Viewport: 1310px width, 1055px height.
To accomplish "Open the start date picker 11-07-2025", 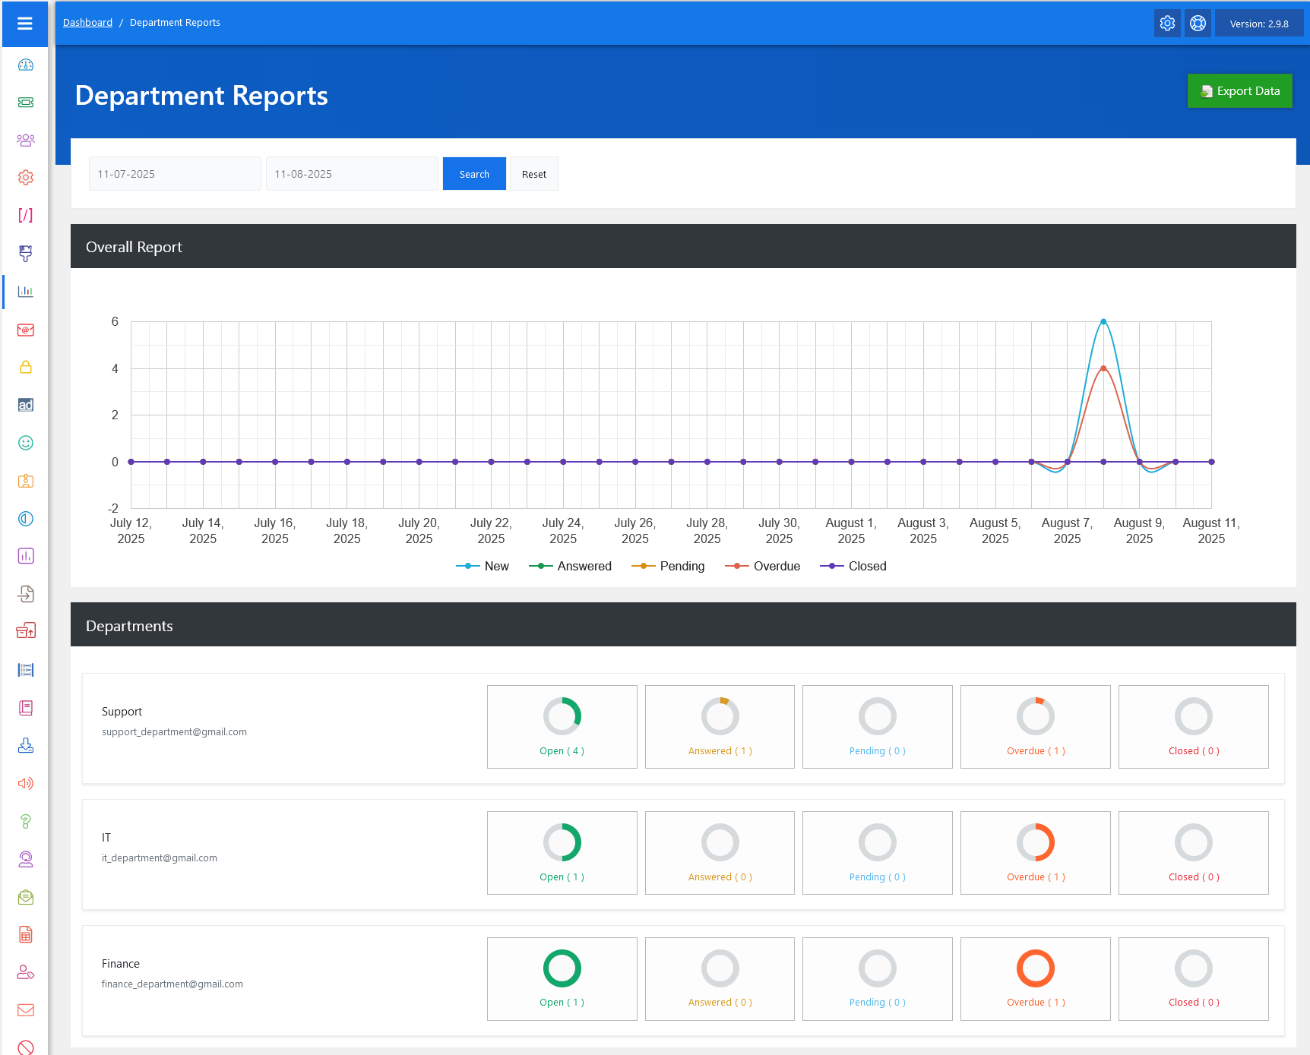I will pos(175,174).
